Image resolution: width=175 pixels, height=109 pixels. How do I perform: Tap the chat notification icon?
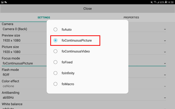tap(5, 2)
